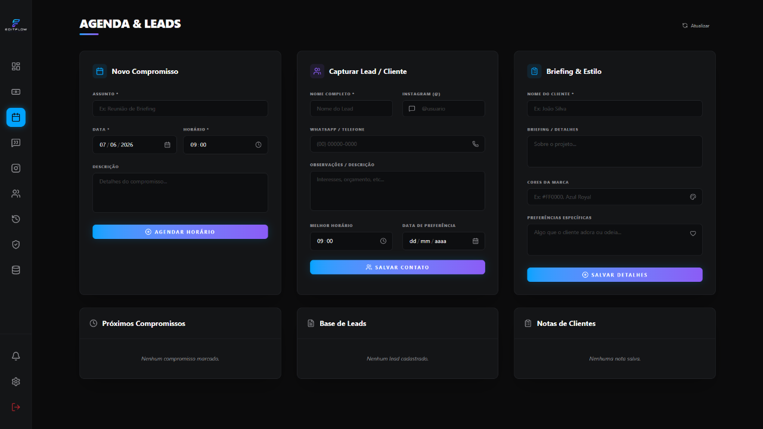Open the finance cash icon in sidebar
This screenshot has height=429, width=763.
click(x=16, y=92)
